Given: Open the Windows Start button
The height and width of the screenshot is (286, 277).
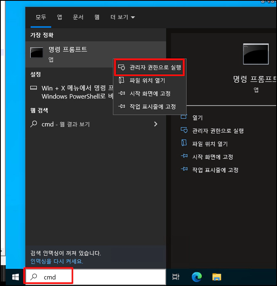Looking at the screenshot, I should (16, 277).
